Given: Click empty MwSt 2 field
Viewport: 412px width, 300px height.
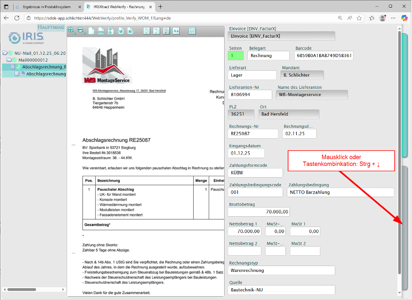Looking at the screenshot, I should [305, 251].
